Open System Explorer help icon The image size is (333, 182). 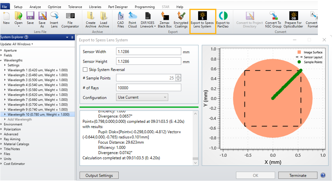[26, 37]
